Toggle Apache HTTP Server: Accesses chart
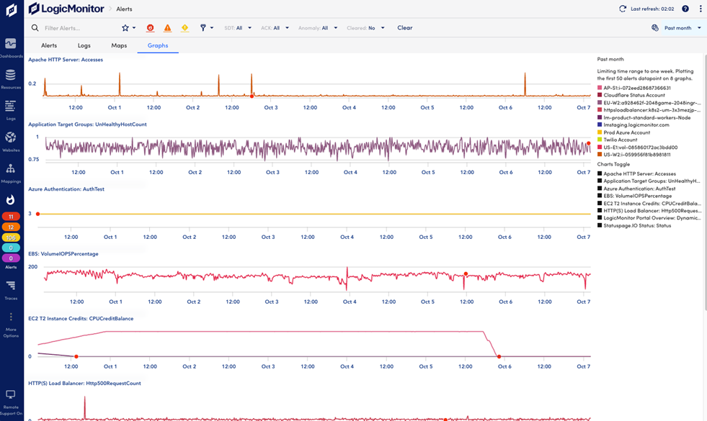This screenshot has width=707, height=421. coord(636,174)
